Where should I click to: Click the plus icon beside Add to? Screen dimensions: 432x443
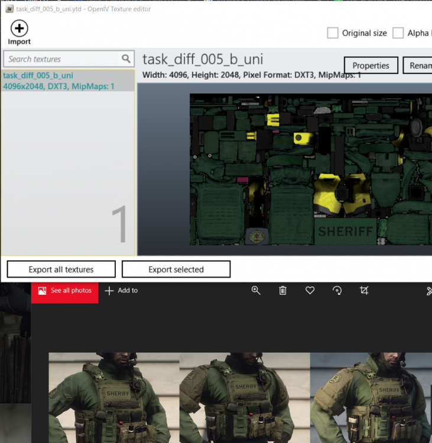click(x=109, y=291)
